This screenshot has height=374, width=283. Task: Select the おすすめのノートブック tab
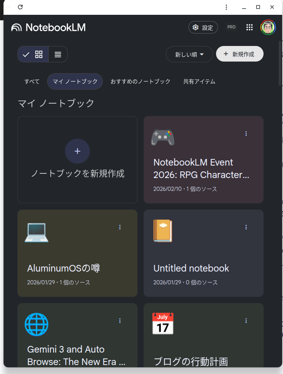(x=140, y=81)
